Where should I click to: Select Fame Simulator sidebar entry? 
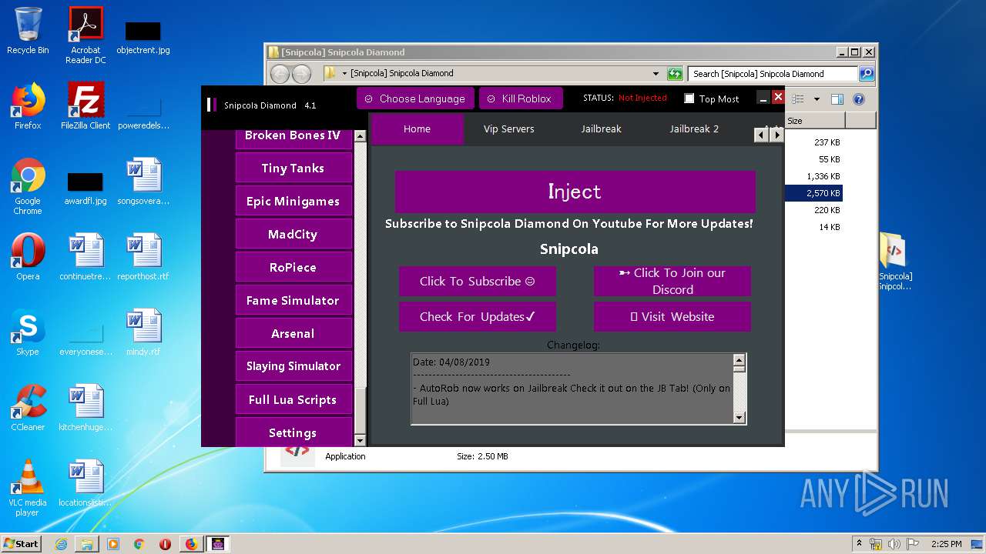click(x=293, y=300)
